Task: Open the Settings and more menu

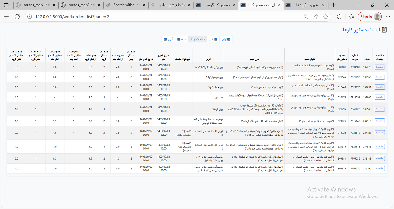Action: (x=388, y=16)
